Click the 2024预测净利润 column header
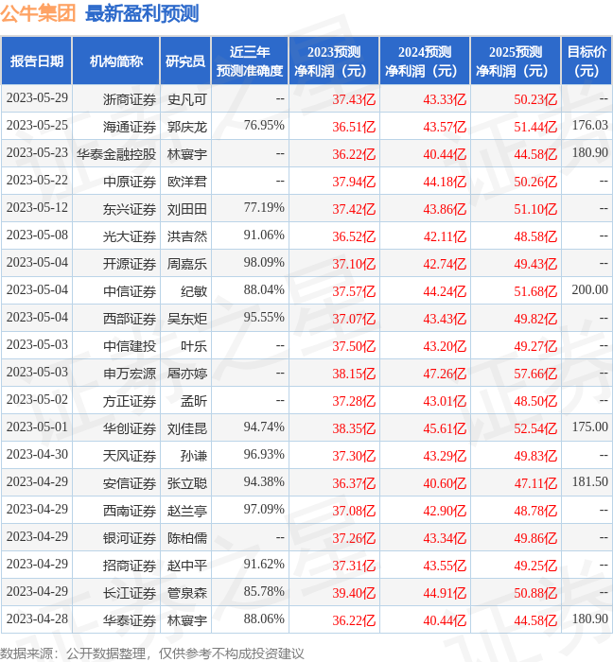This screenshot has width=613, height=662. [x=425, y=61]
